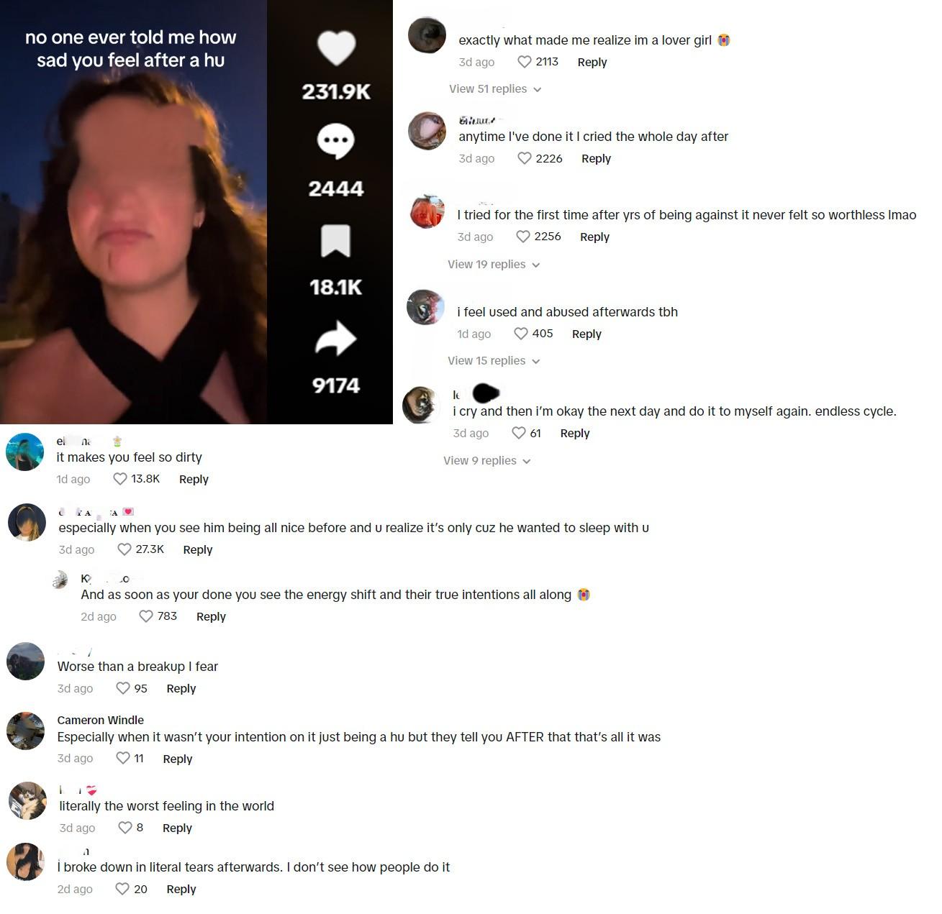Open Cameron Windle's profile name

101,720
